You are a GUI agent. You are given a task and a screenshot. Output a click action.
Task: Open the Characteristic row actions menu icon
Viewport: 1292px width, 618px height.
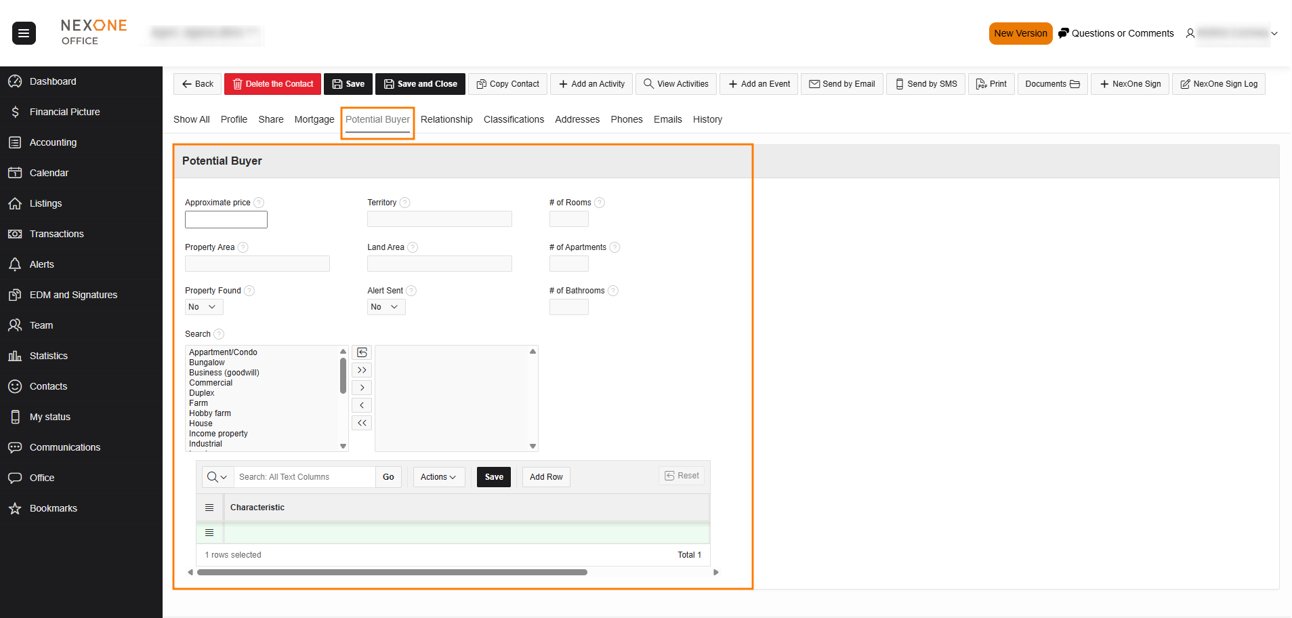(209, 533)
